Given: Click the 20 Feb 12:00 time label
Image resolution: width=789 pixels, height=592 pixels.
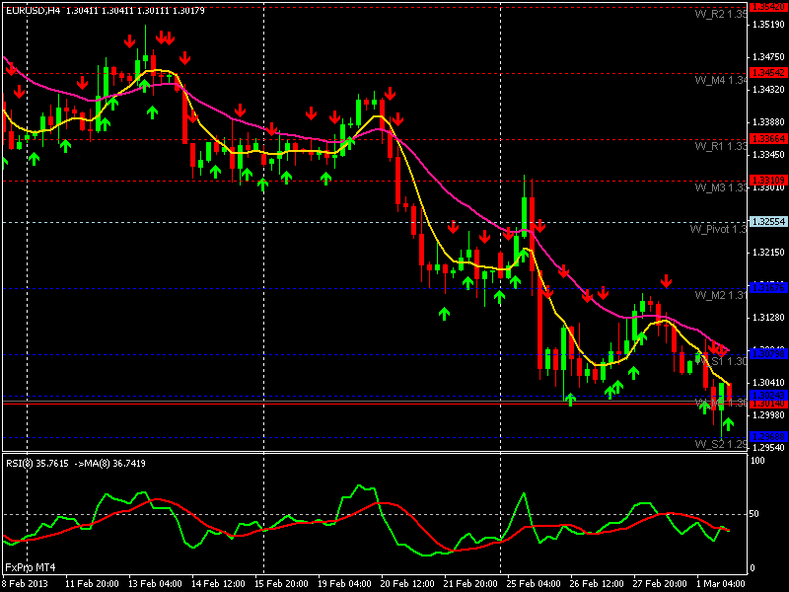Looking at the screenshot, I should [407, 584].
